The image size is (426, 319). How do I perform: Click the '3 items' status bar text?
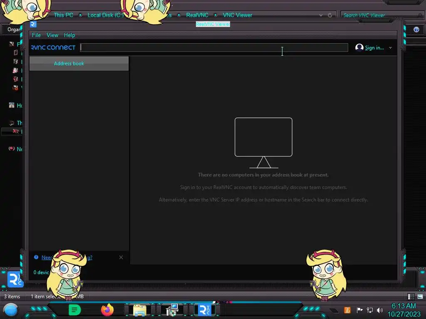(12, 297)
